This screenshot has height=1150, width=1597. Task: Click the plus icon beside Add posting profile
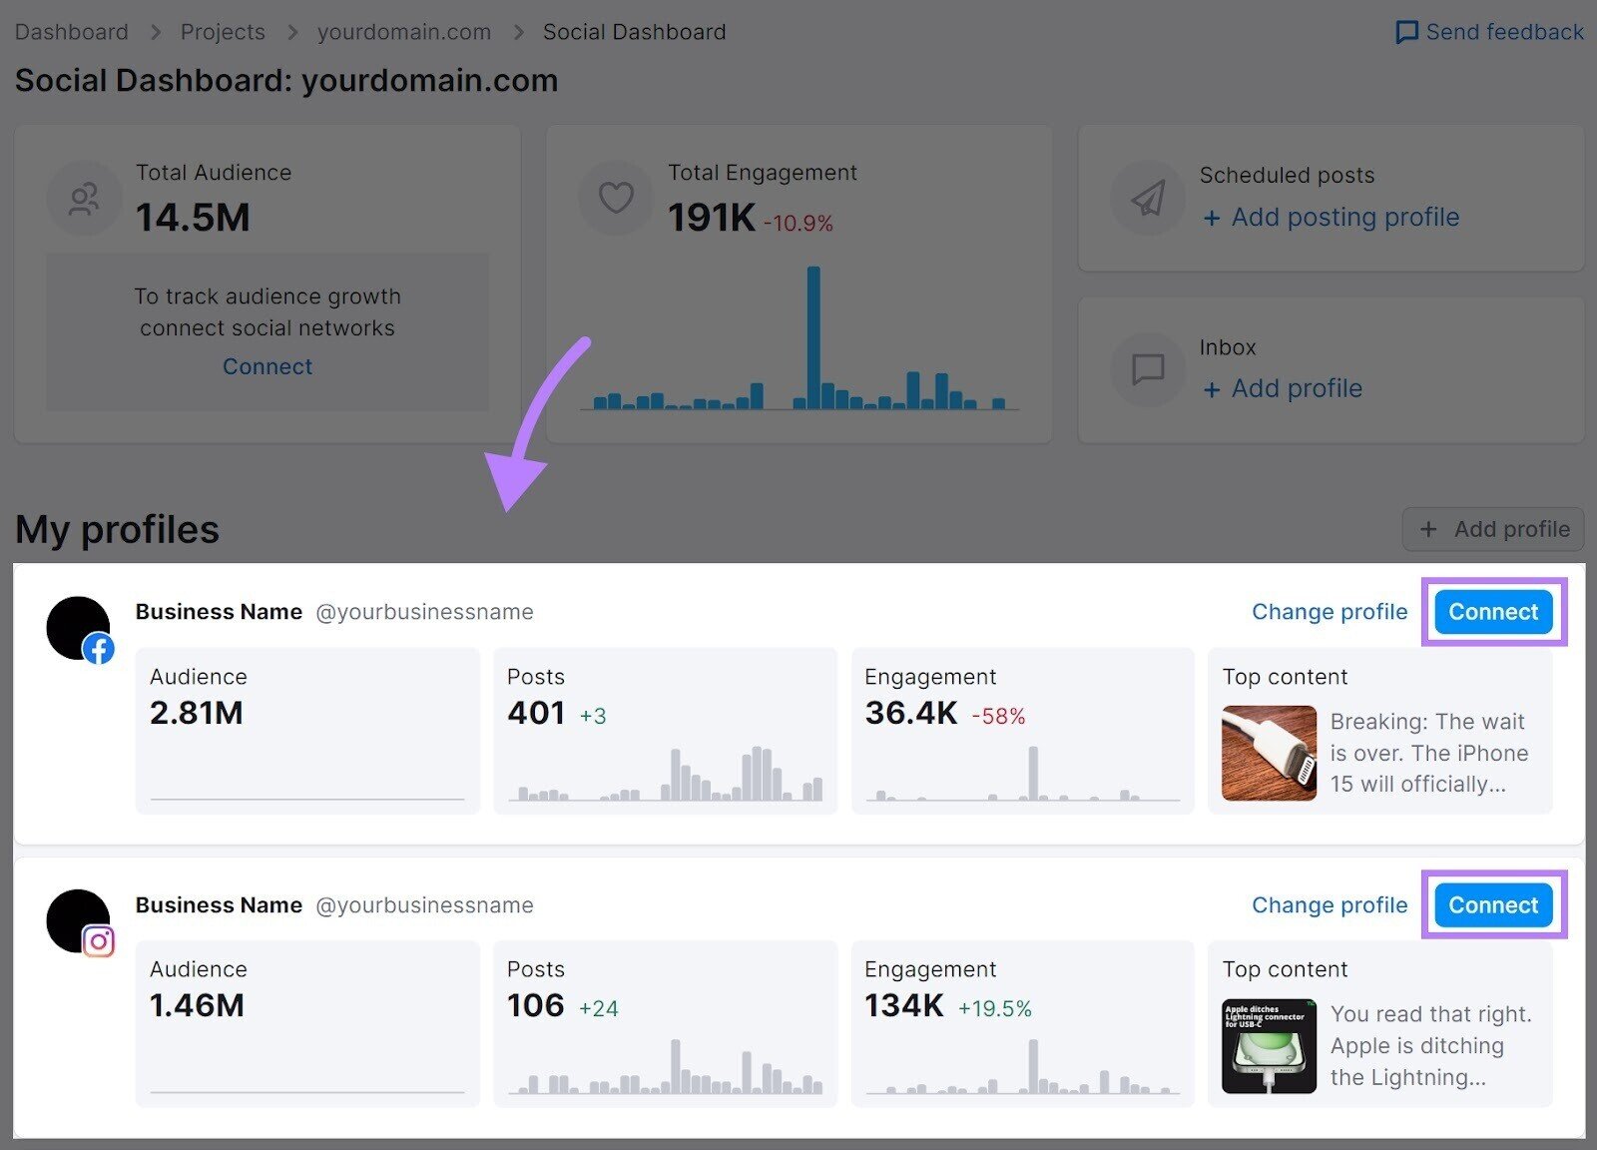[1211, 218]
